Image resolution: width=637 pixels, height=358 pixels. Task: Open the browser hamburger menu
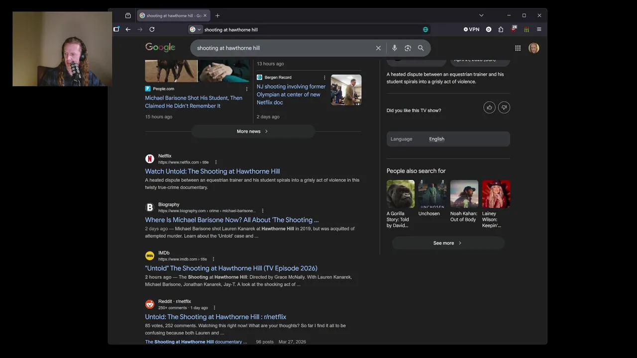point(539,29)
